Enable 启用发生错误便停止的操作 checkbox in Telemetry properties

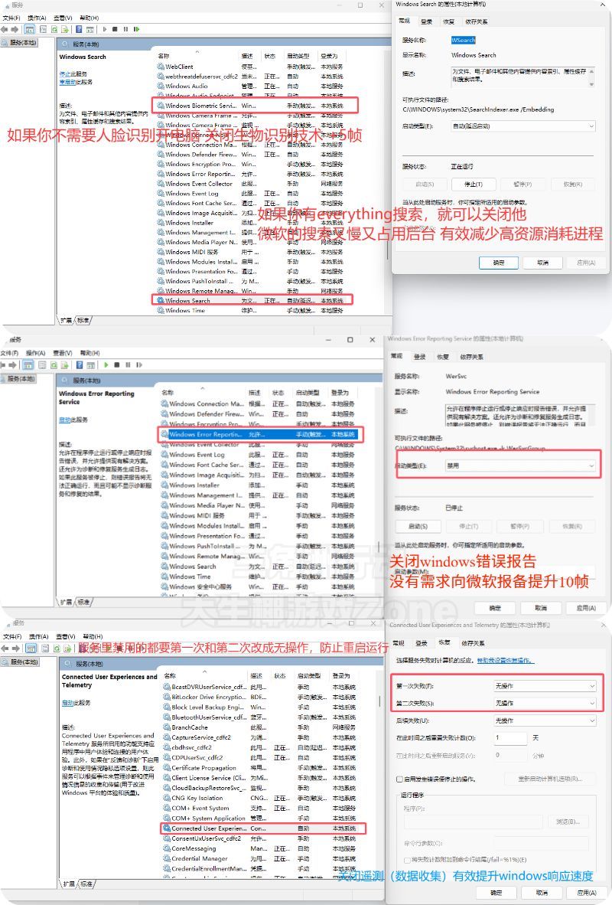[399, 779]
